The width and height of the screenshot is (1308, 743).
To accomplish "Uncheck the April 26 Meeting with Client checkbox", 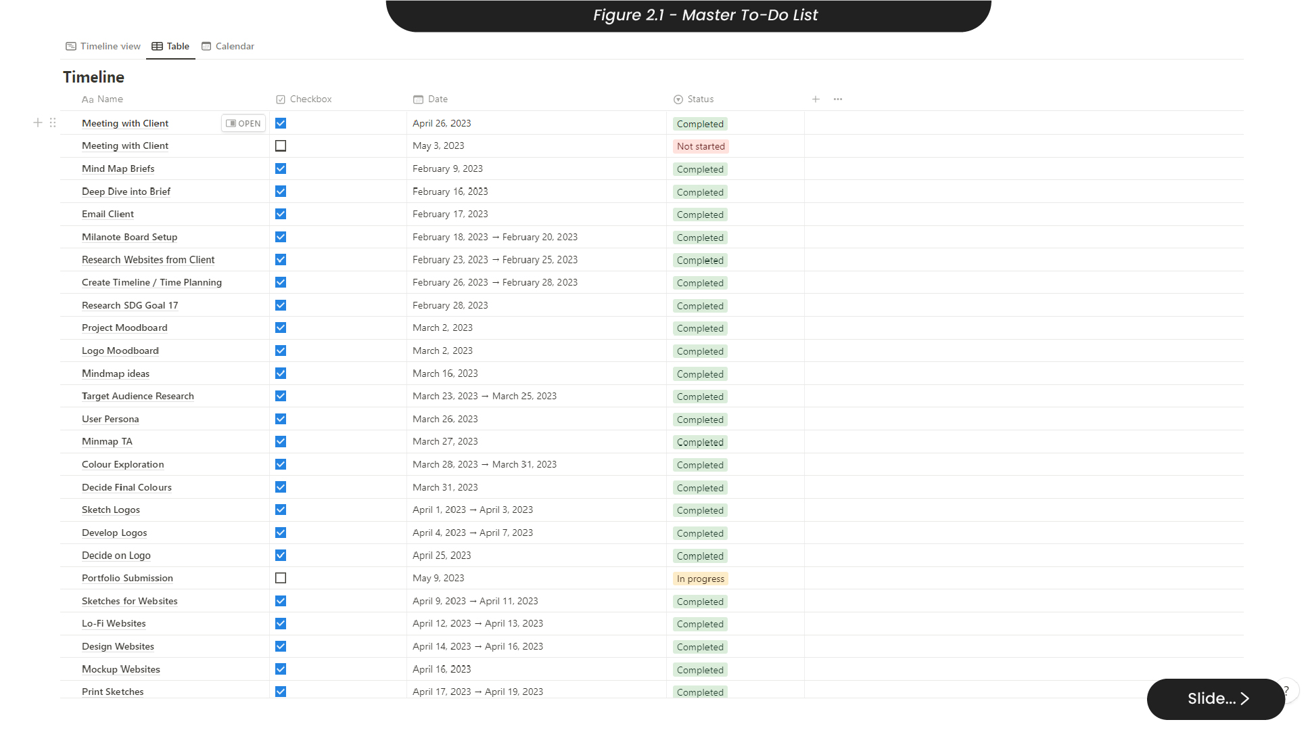I will click(x=281, y=123).
